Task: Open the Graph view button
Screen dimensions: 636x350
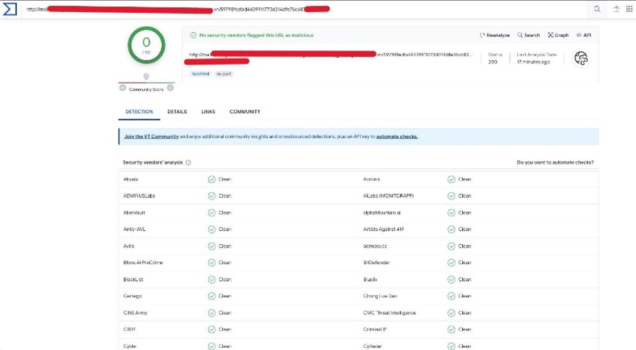Action: pyautogui.click(x=558, y=35)
